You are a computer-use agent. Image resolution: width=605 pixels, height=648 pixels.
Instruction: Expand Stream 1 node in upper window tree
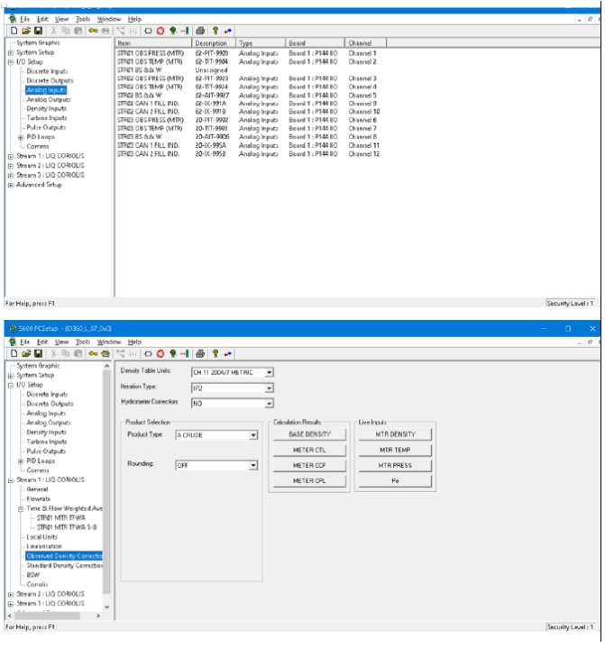click(11, 156)
